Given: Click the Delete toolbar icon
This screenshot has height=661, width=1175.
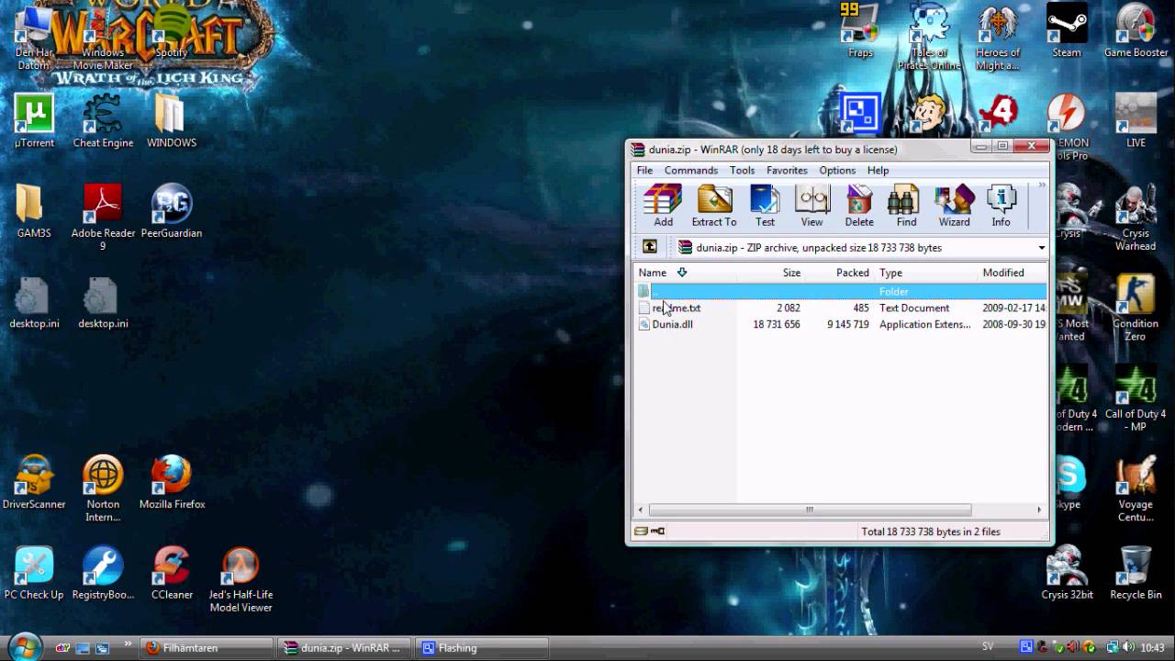Looking at the screenshot, I should pos(859,206).
